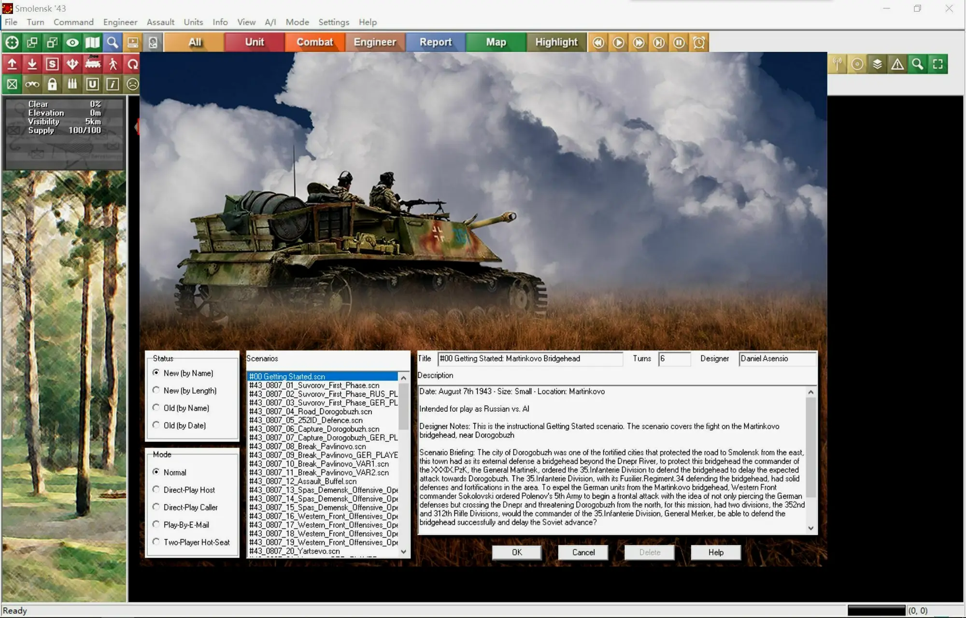Click the blue magnifier find icon
Image resolution: width=966 pixels, height=618 pixels.
pos(113,42)
